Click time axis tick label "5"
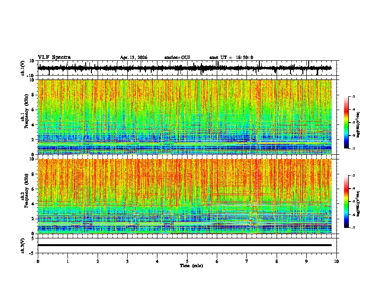379x293 pixels. [187, 261]
